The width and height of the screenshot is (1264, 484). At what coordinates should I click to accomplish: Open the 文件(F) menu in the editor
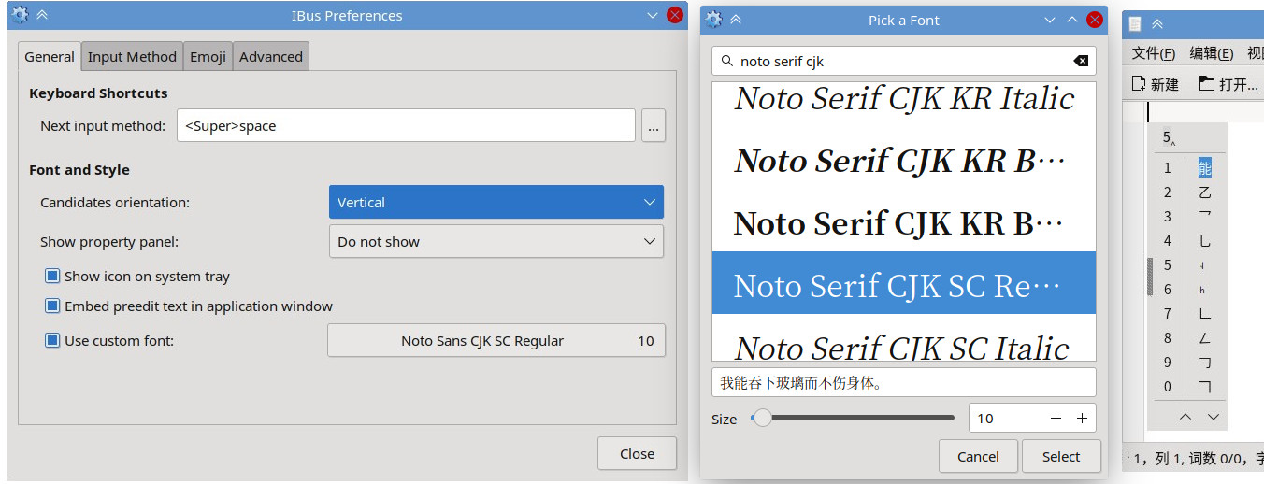coord(1153,53)
